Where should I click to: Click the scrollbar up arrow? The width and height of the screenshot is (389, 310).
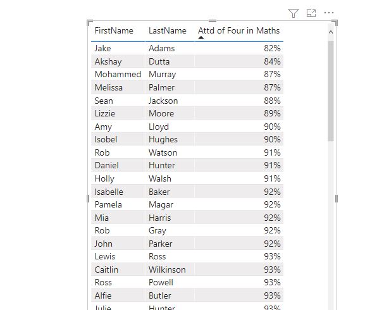coord(330,32)
